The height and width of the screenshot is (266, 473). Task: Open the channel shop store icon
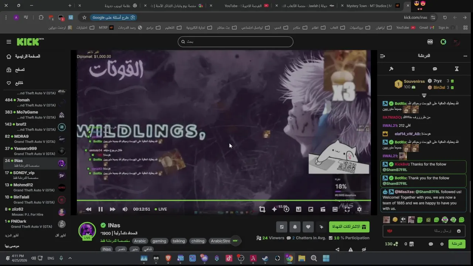[x=411, y=244]
